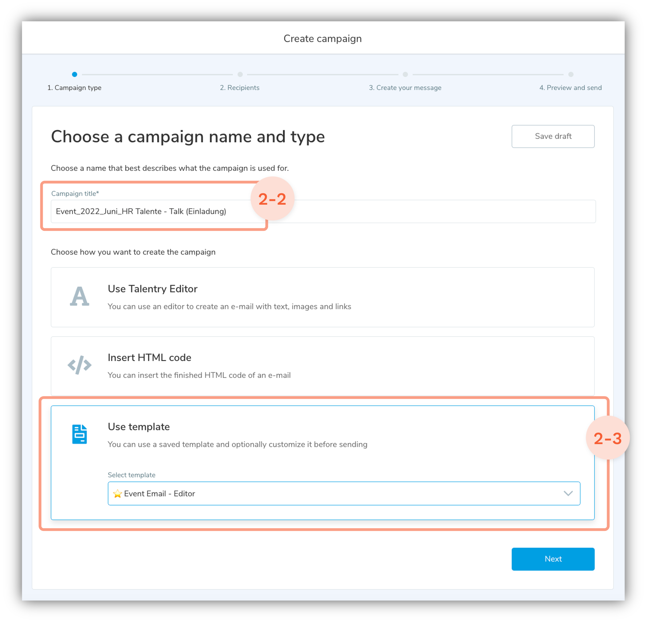Screen dimensions: 647x622
Task: Go to the 2. Recipients step label
Action: pyautogui.click(x=240, y=88)
